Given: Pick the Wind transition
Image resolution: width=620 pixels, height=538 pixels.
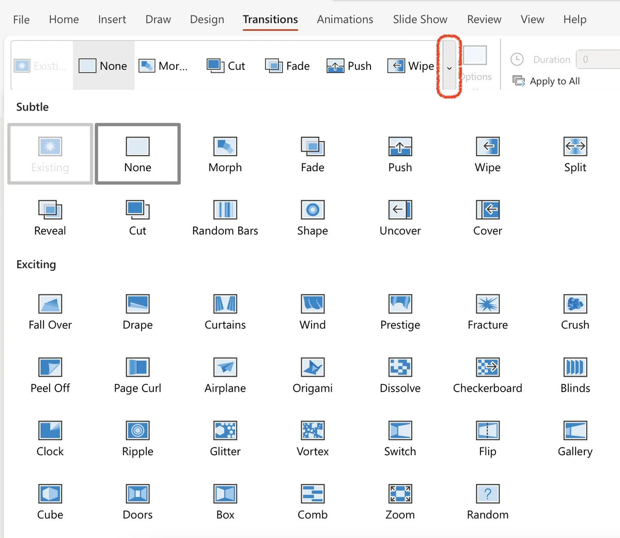Looking at the screenshot, I should (313, 312).
